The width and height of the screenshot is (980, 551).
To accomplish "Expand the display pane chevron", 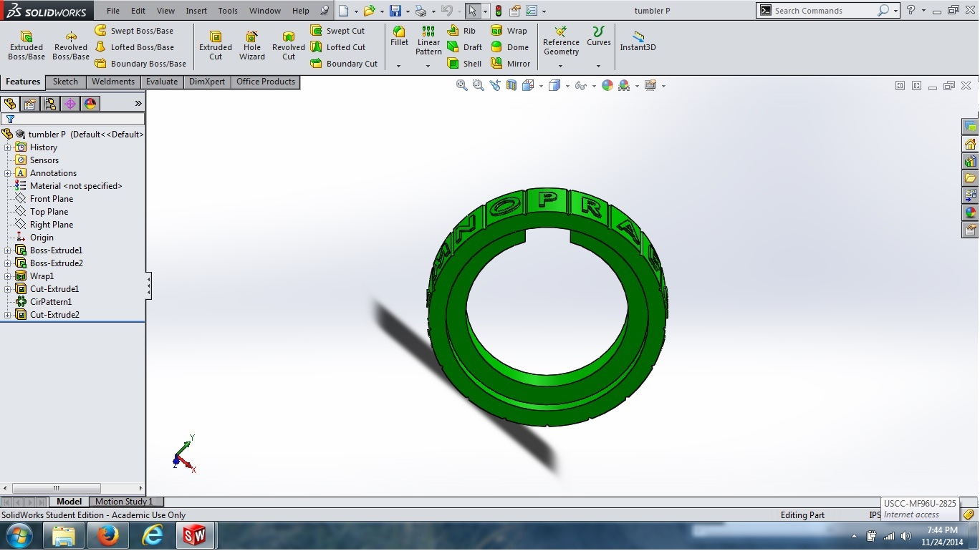I will (x=138, y=104).
